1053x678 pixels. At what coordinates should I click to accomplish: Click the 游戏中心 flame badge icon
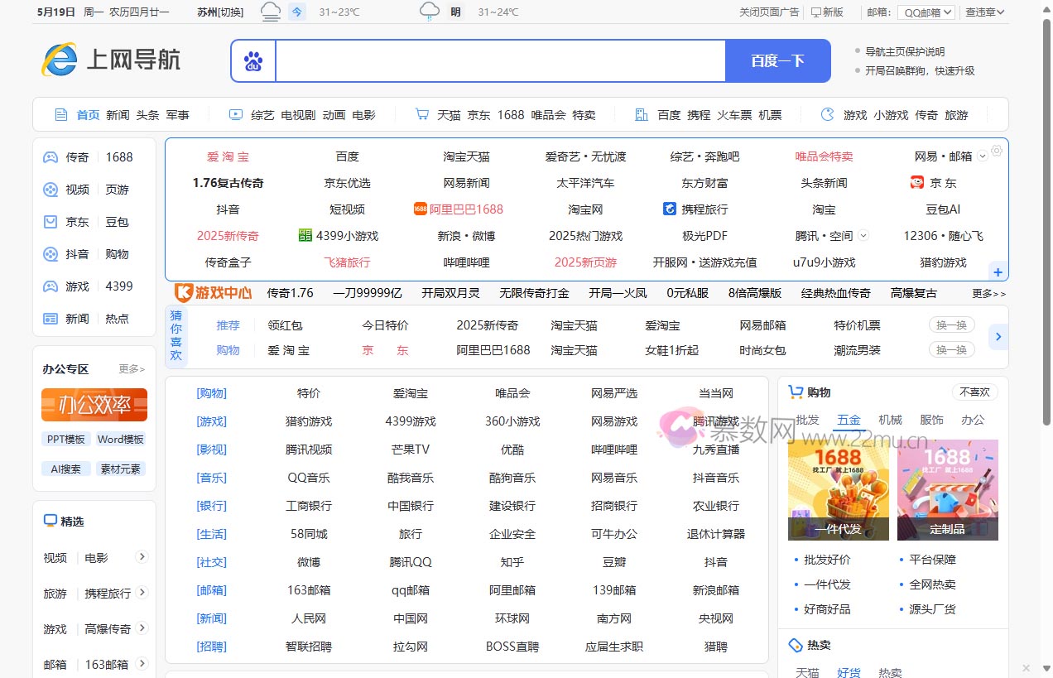point(184,293)
